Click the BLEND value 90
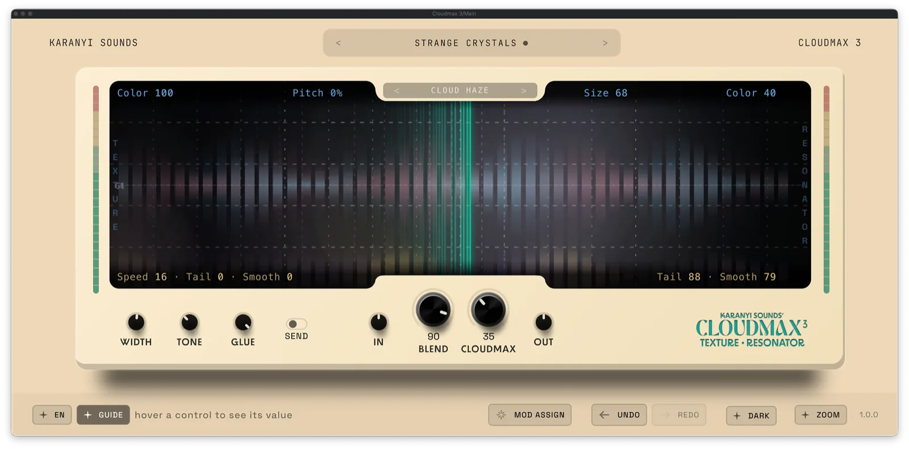 tap(433, 337)
